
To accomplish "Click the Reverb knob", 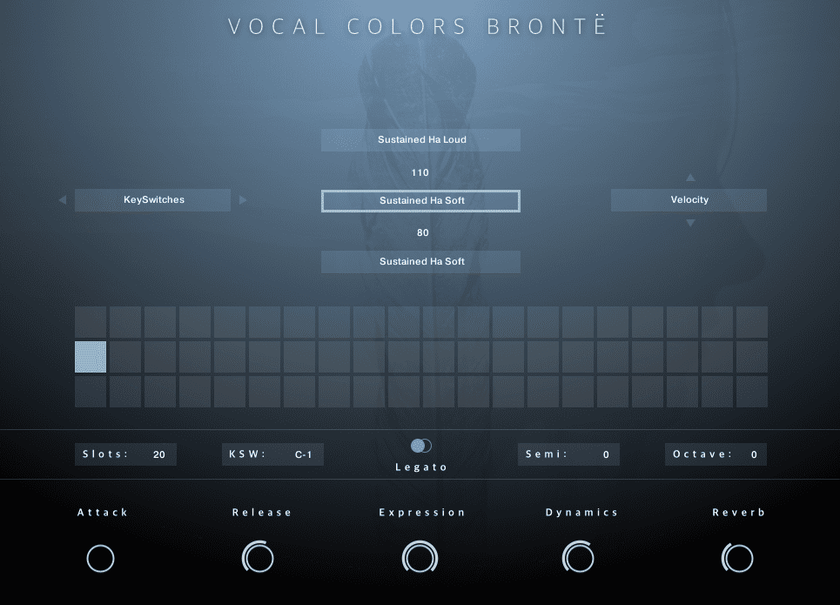I will point(737,557).
